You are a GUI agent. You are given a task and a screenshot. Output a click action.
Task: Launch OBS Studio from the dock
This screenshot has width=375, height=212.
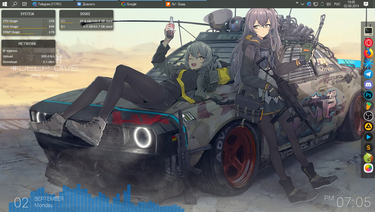point(368,116)
